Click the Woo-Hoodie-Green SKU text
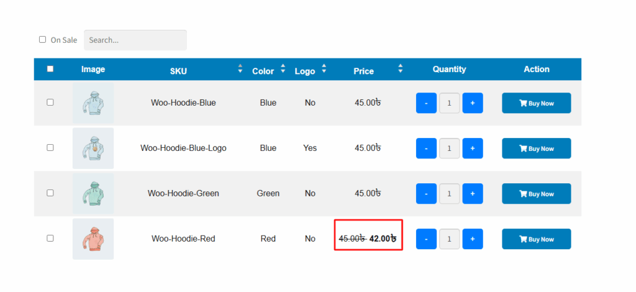The width and height of the screenshot is (636, 292). click(x=183, y=193)
